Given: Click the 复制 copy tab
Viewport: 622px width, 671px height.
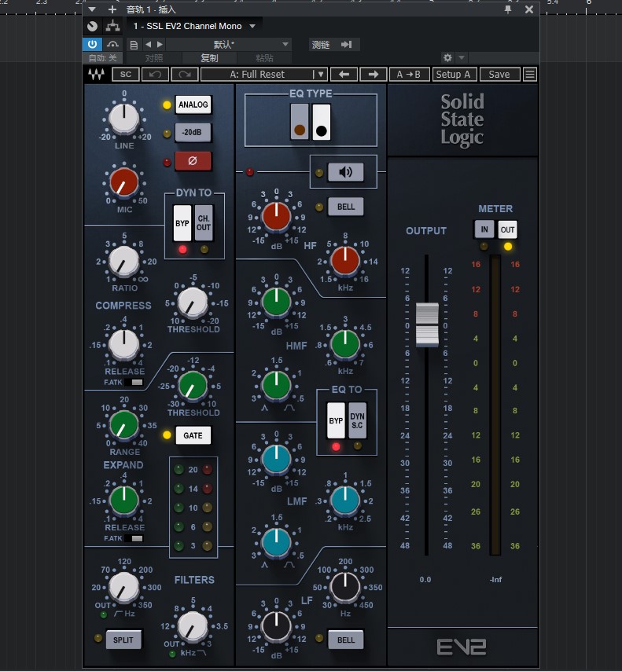Looking at the screenshot, I should pyautogui.click(x=209, y=58).
